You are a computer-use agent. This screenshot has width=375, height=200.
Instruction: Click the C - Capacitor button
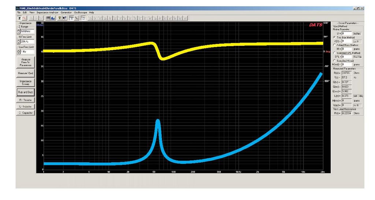pos(26,113)
